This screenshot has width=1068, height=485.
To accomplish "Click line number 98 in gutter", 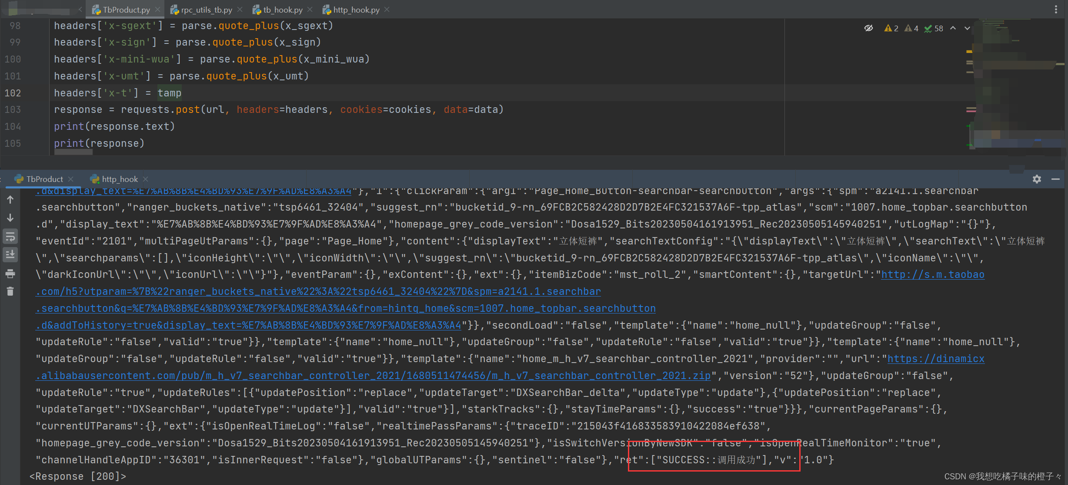I will point(15,26).
